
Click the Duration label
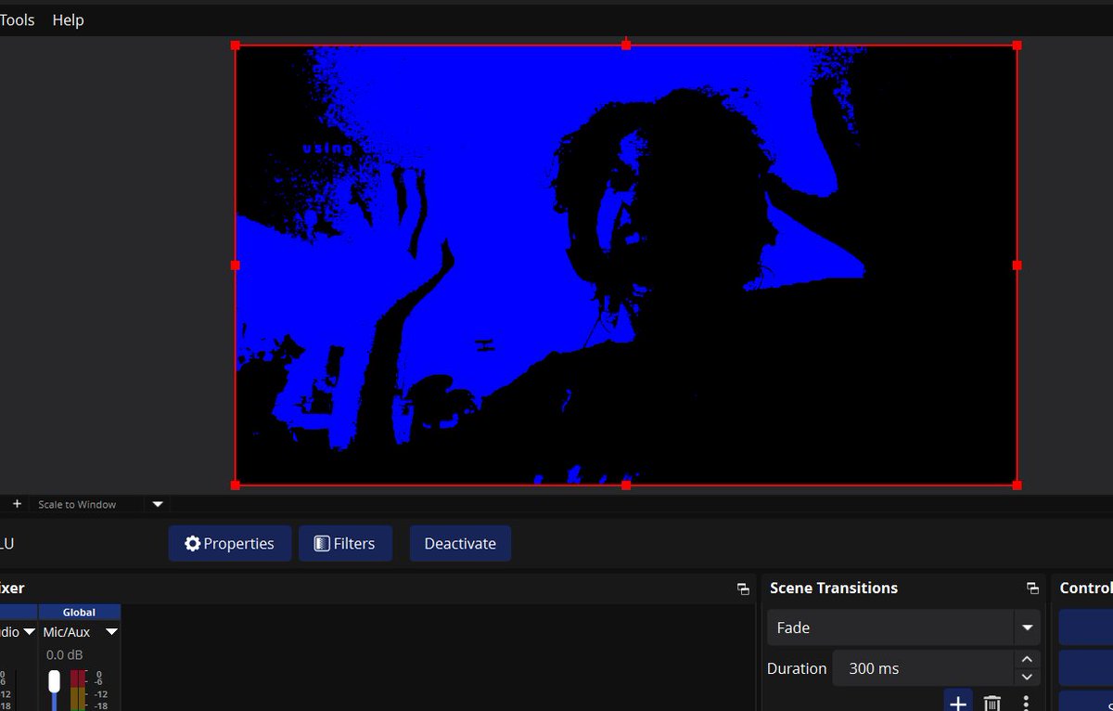(x=797, y=668)
